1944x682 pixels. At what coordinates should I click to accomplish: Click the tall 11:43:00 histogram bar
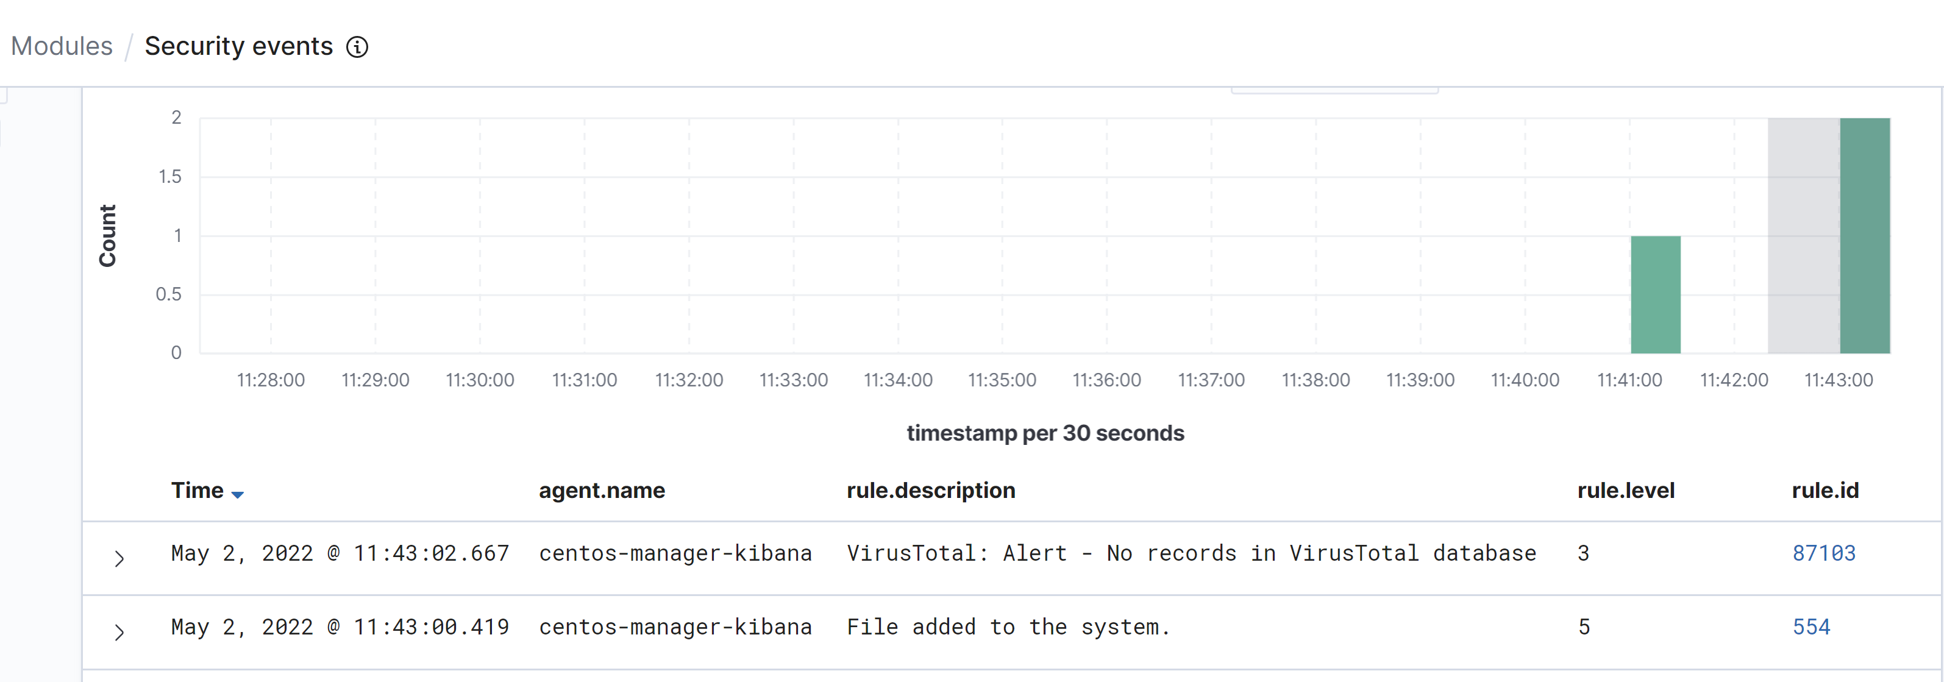(1864, 234)
